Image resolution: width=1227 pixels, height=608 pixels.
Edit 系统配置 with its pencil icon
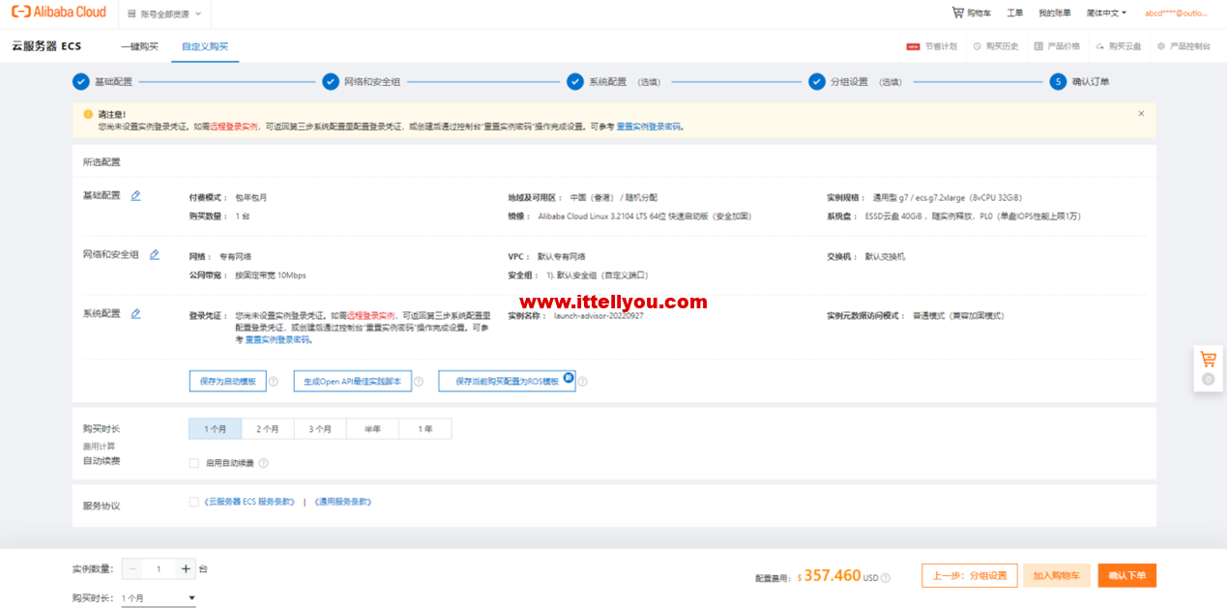click(x=135, y=314)
